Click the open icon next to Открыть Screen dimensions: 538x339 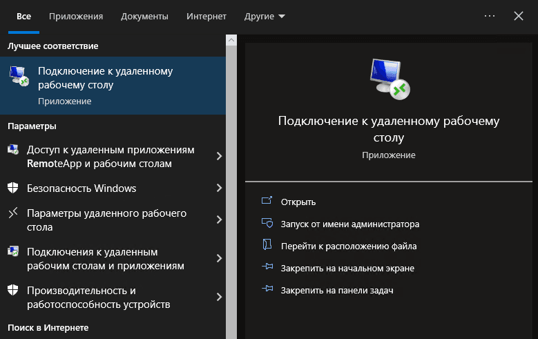(x=268, y=202)
